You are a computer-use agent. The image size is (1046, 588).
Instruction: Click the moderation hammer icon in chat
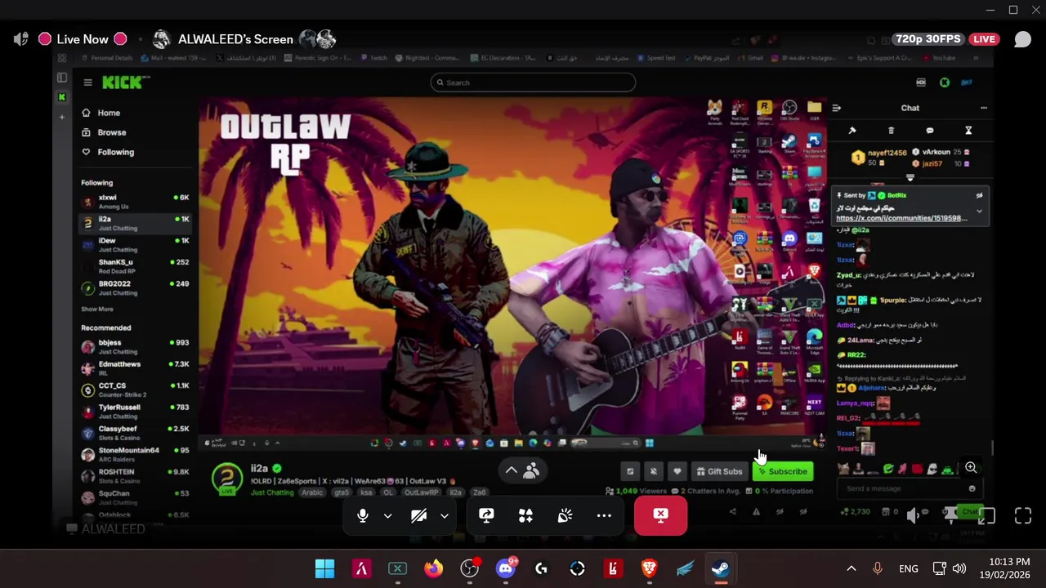852,131
